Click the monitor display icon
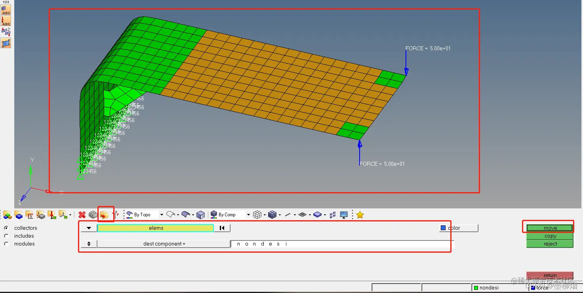The width and height of the screenshot is (583, 293). (x=344, y=215)
